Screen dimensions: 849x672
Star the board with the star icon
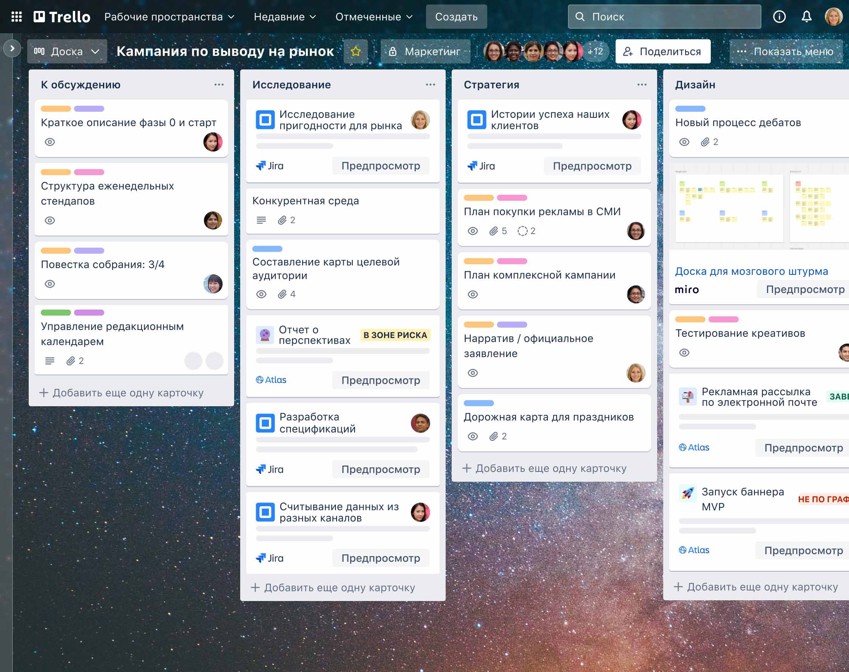tap(355, 51)
